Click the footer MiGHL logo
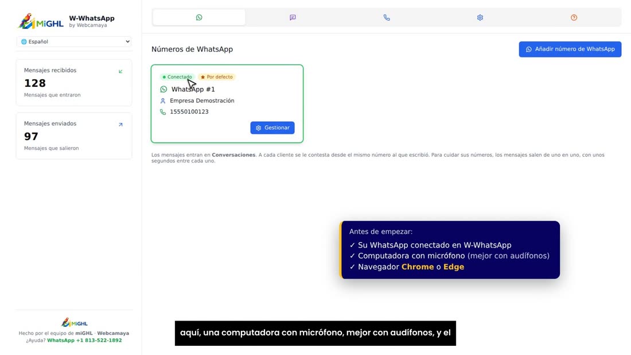631x355 pixels. (75, 322)
